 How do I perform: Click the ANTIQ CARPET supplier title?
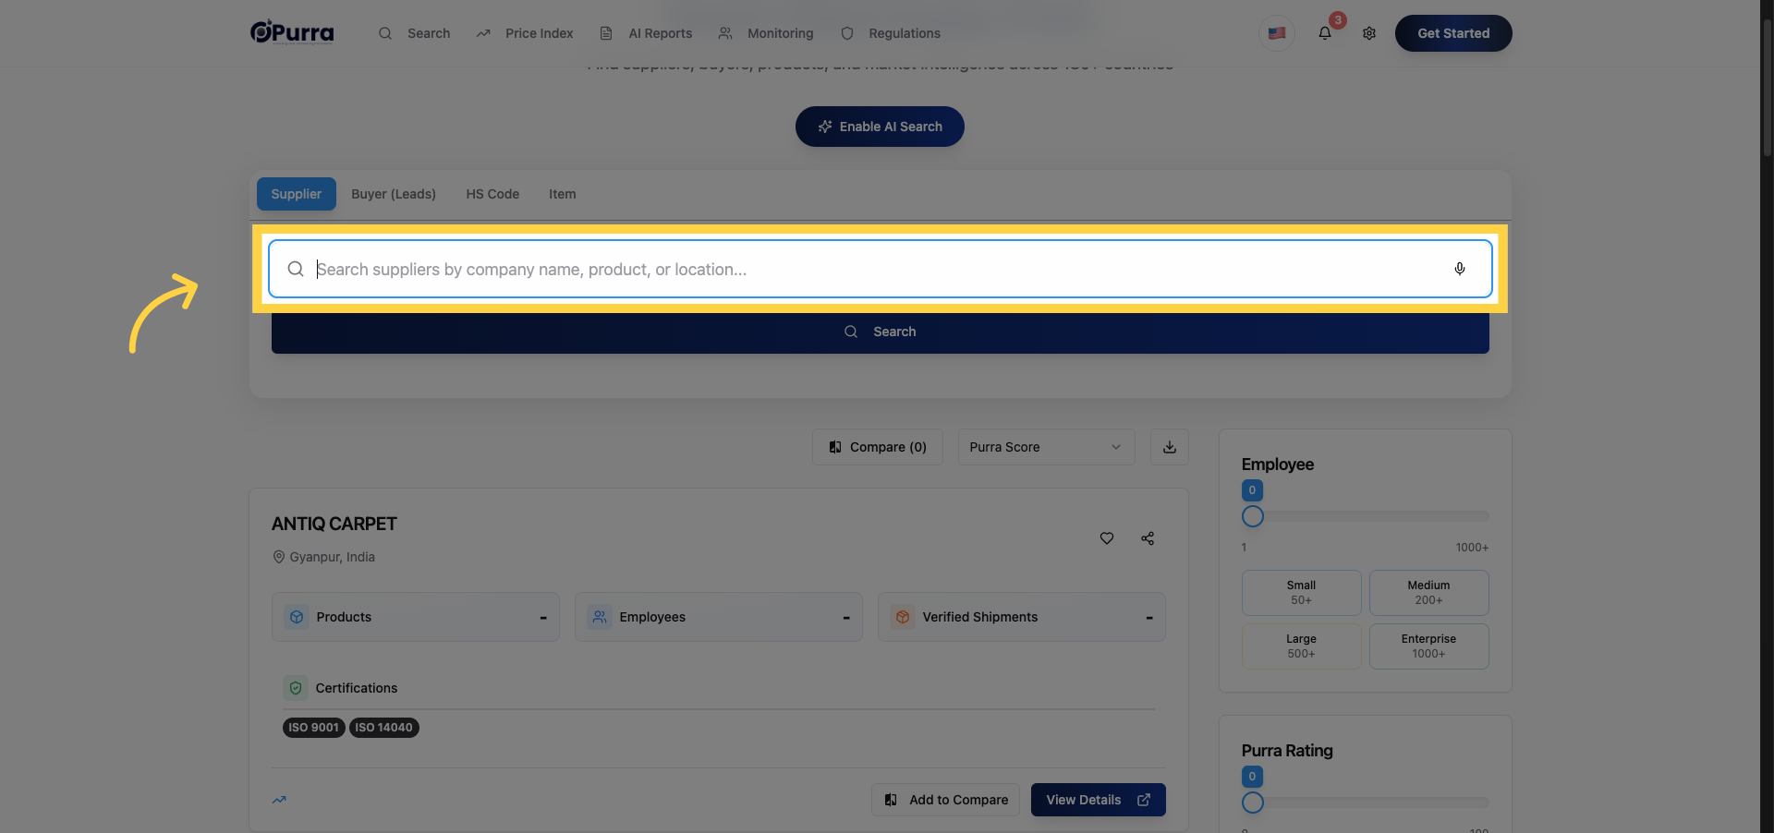(334, 524)
